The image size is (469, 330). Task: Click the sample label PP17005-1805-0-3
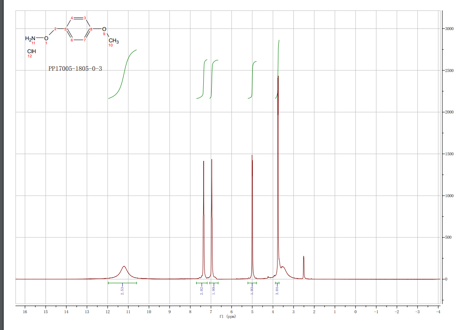pos(75,69)
